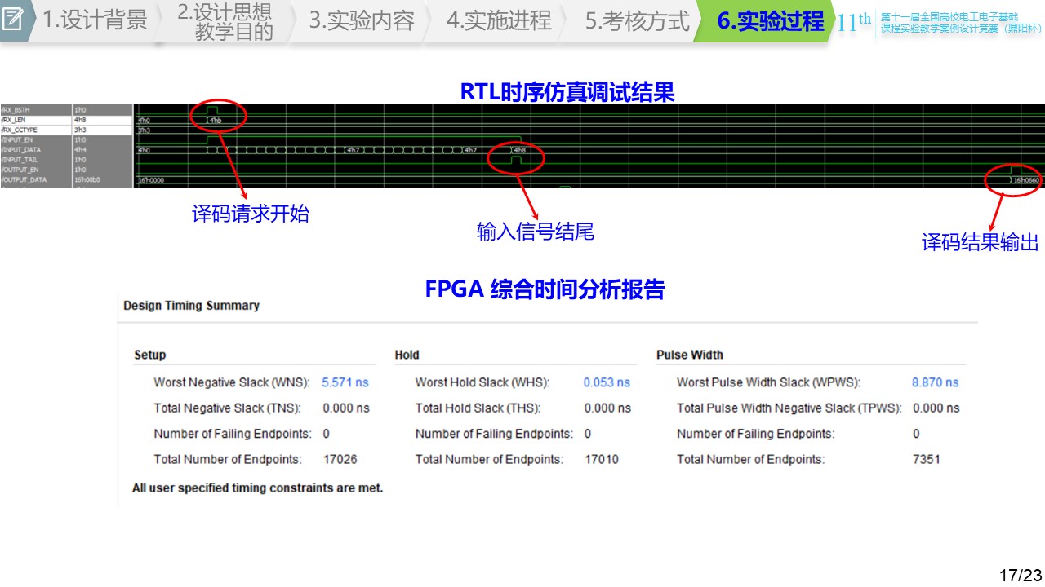Image resolution: width=1045 pixels, height=587 pixels.
Task: Open the WHS 0.053 ns link
Action: (607, 382)
